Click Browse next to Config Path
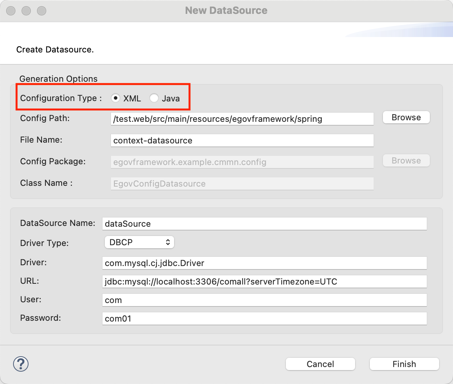Image resolution: width=453 pixels, height=384 pixels. click(406, 118)
